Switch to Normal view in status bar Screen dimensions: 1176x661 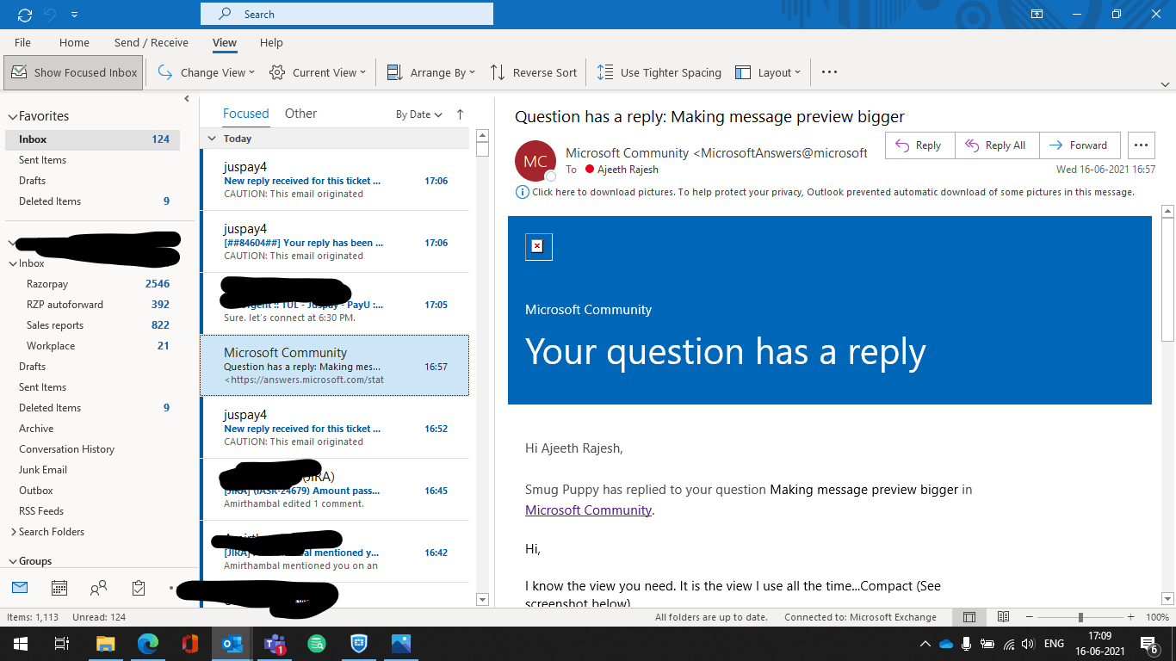969,617
